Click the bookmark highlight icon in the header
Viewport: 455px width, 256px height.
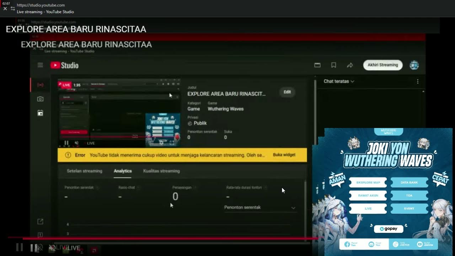[x=333, y=65]
